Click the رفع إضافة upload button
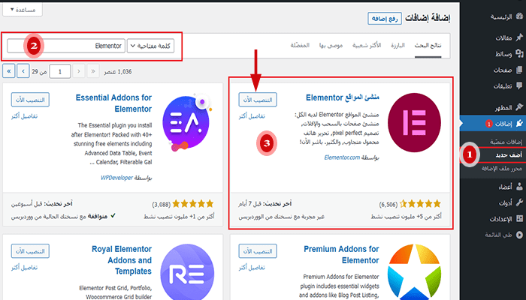The width and height of the screenshot is (526, 300). tap(385, 19)
